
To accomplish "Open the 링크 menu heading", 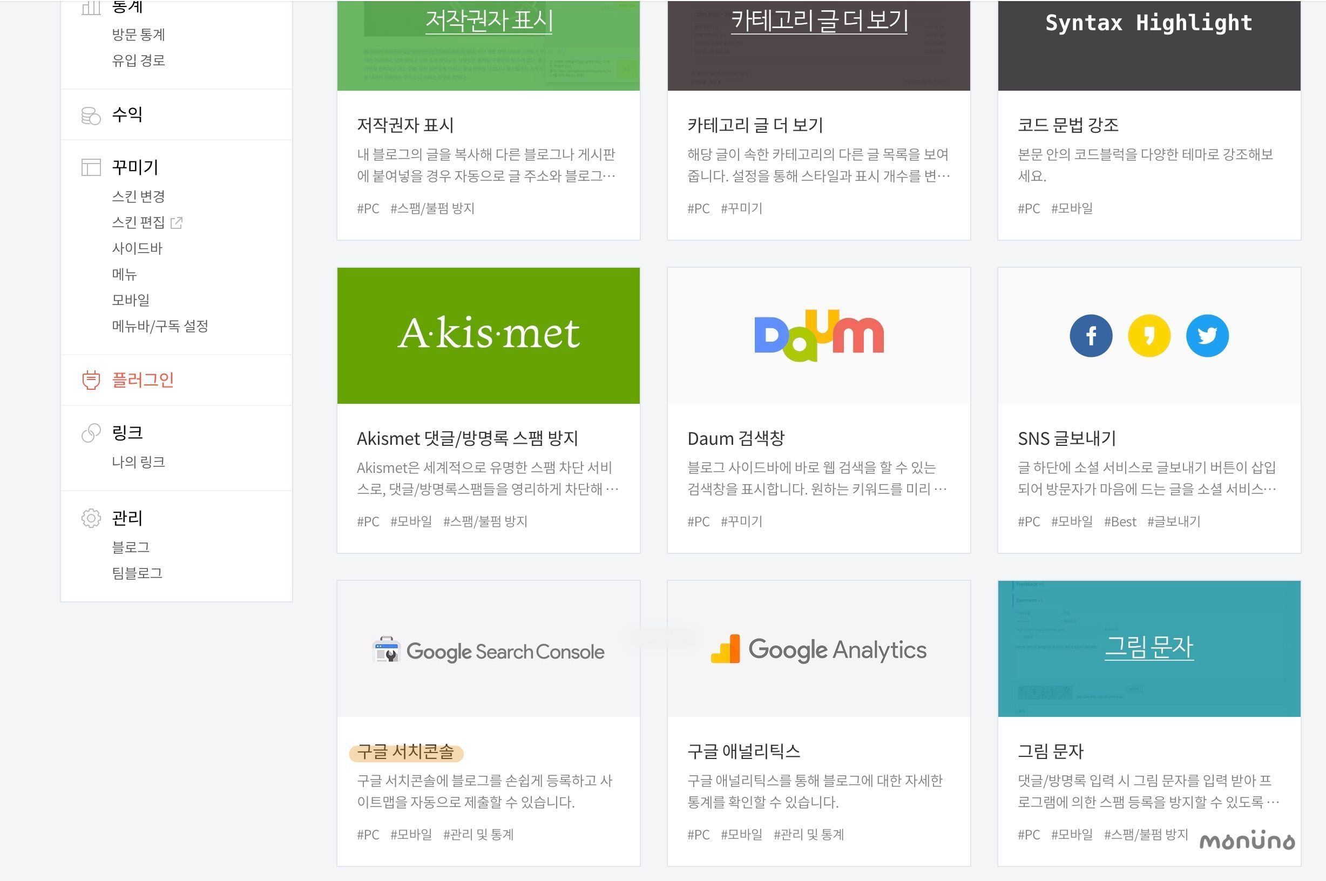I will (x=127, y=432).
